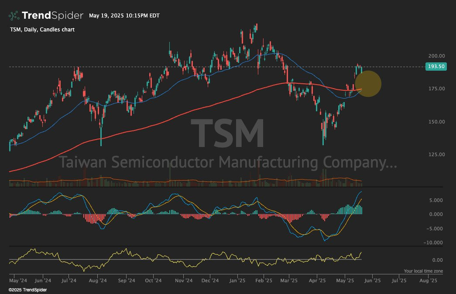456x294 pixels.
Task: Click the -10.000 MACD axis label
Action: 433,243
